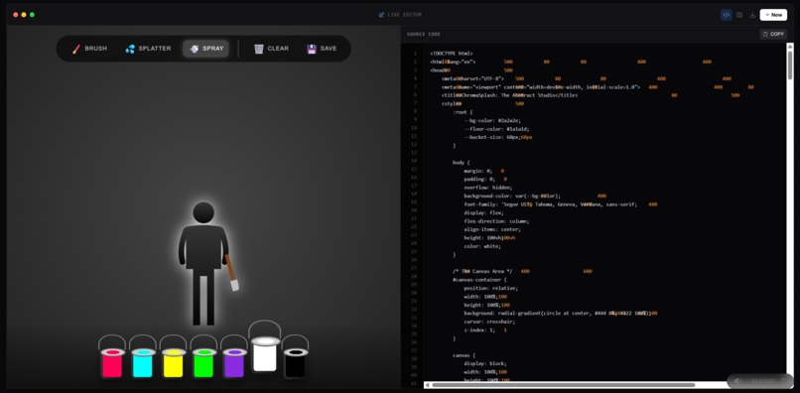Pick the green paint bucket
Image resolution: width=800 pixels, height=393 pixels.
coord(203,356)
